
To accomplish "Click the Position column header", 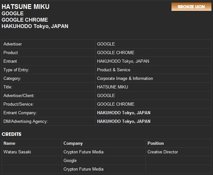I will point(156,143).
